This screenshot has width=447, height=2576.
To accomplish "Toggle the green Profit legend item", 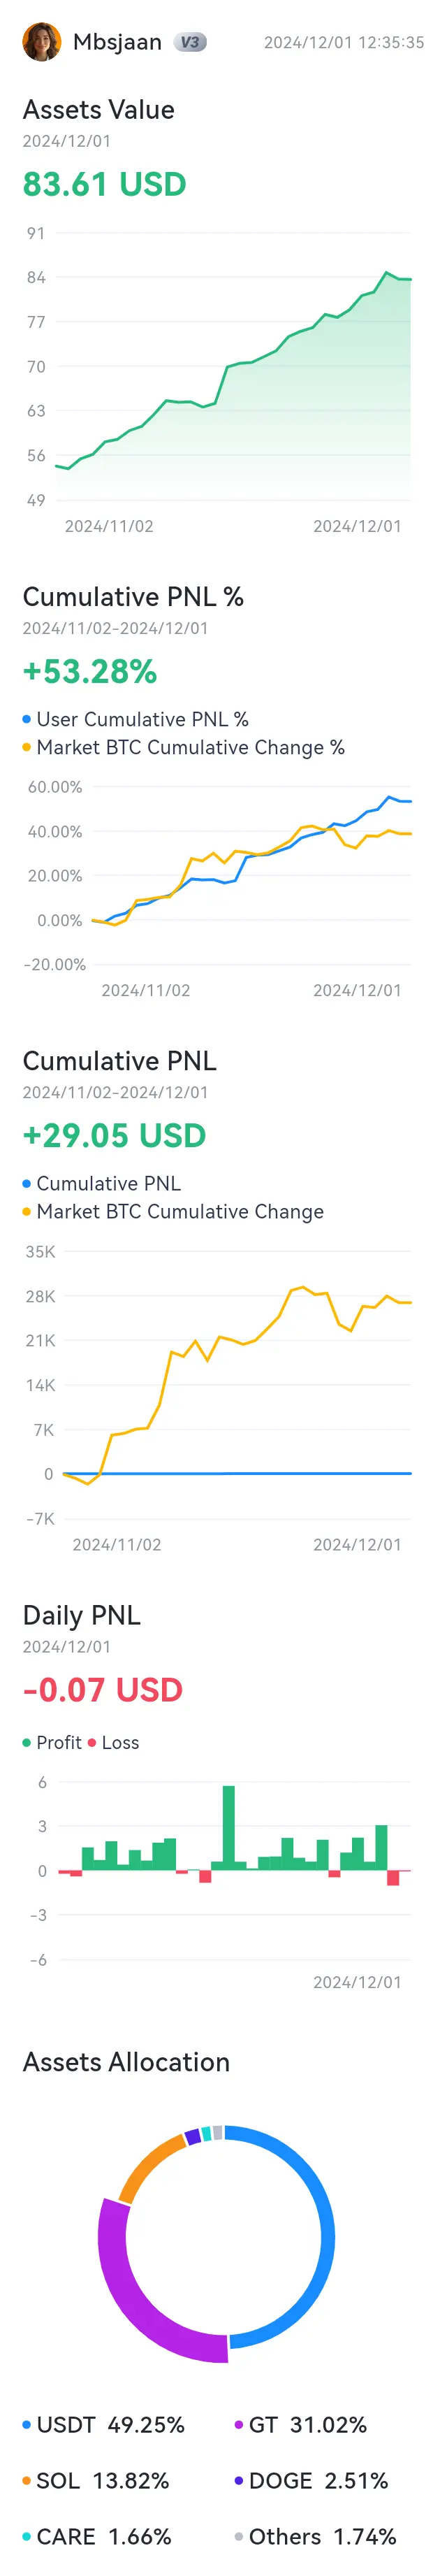I will 52,1742.
